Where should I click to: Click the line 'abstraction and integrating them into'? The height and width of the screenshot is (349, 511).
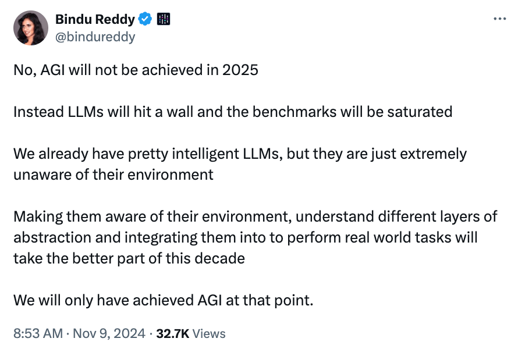(x=246, y=238)
